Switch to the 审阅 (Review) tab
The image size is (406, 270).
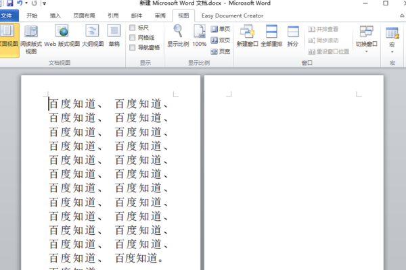coord(160,16)
